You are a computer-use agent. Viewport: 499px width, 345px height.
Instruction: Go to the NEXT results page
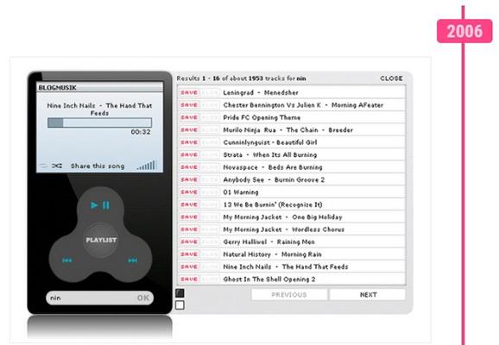[368, 295]
